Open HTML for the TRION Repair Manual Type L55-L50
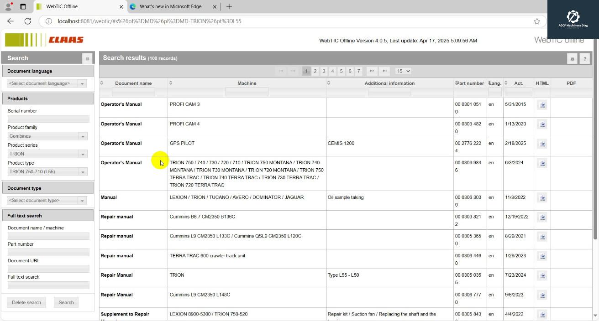The image size is (599, 321). (x=542, y=276)
